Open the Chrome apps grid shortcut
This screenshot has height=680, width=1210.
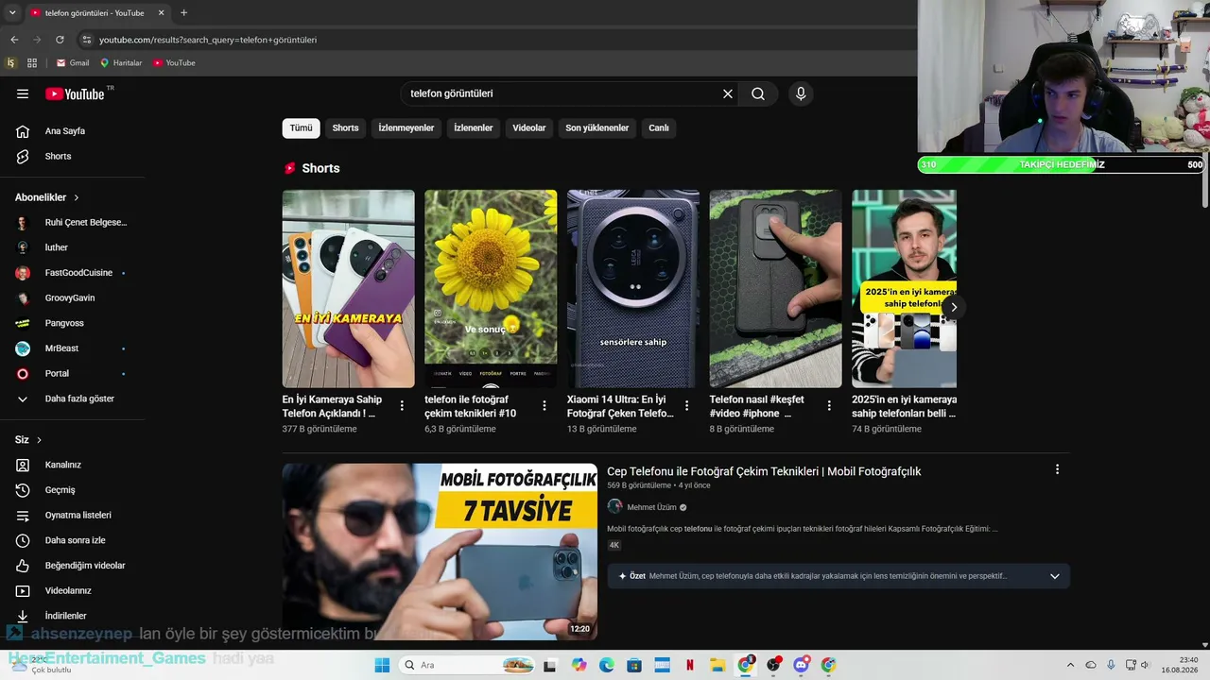(32, 63)
